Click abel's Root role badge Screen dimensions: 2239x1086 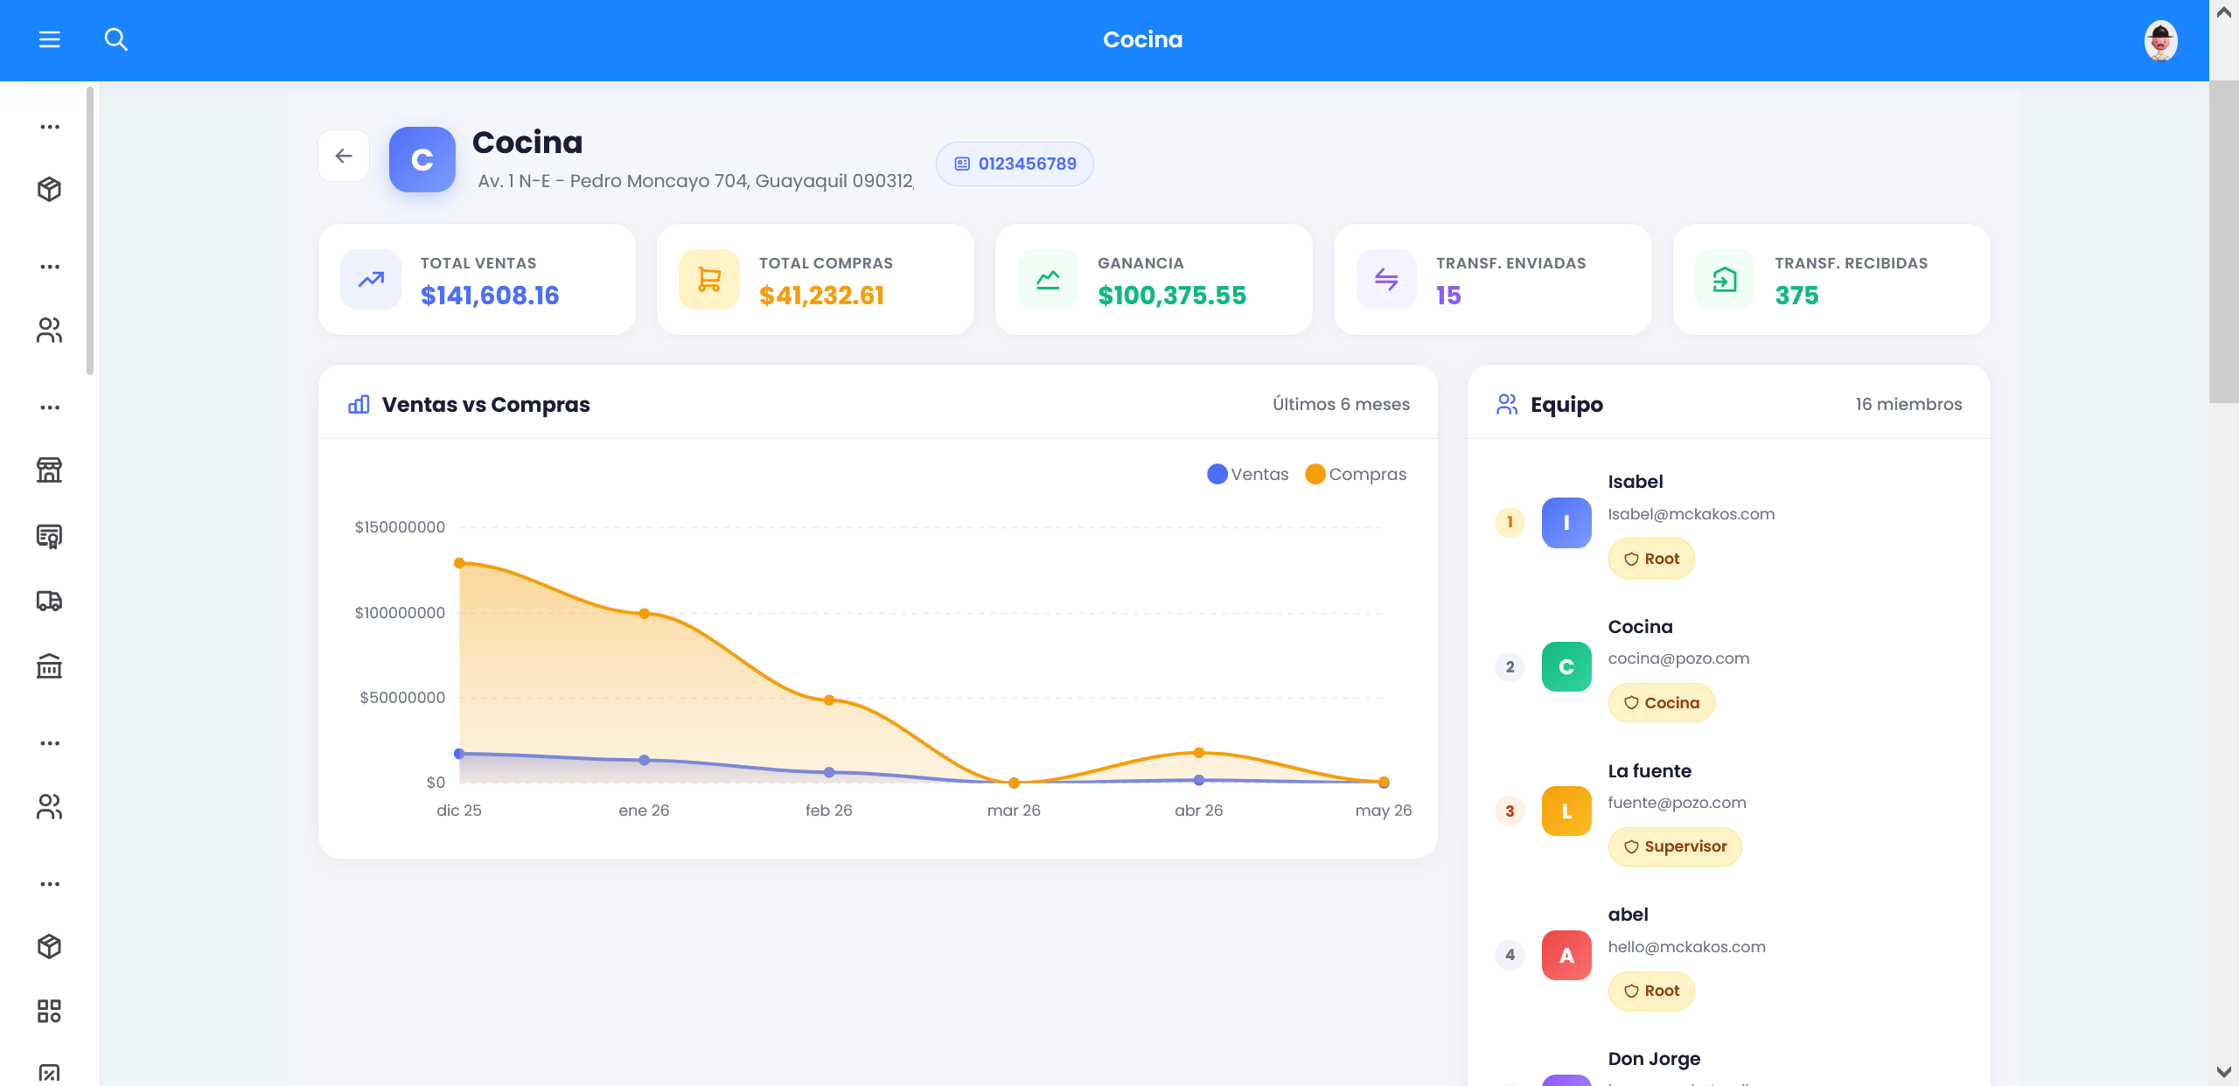pyautogui.click(x=1651, y=991)
